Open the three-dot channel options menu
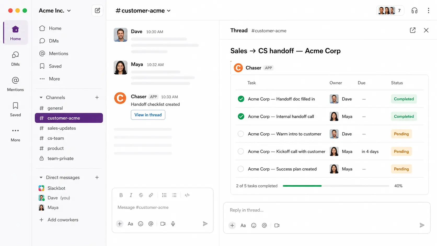Image resolution: width=437 pixels, height=246 pixels. pos(428,10)
